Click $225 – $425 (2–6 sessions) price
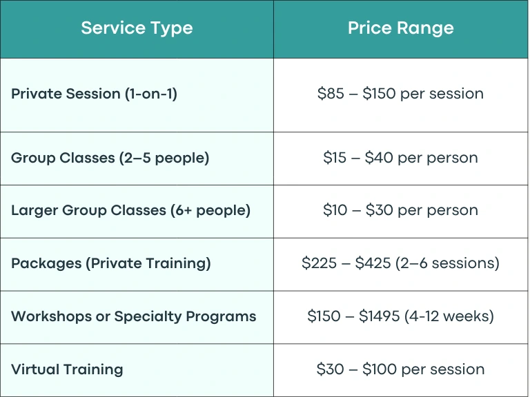 400,263
